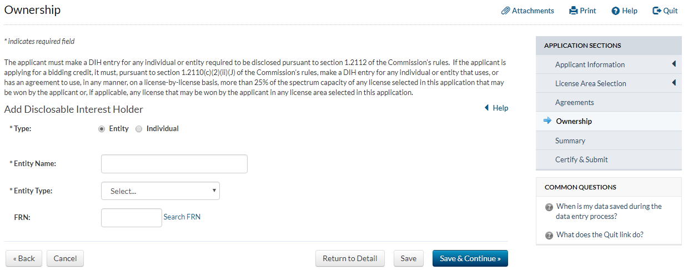Open the Entity Type dropdown
Viewport: 688px width, 270px height.
point(160,191)
